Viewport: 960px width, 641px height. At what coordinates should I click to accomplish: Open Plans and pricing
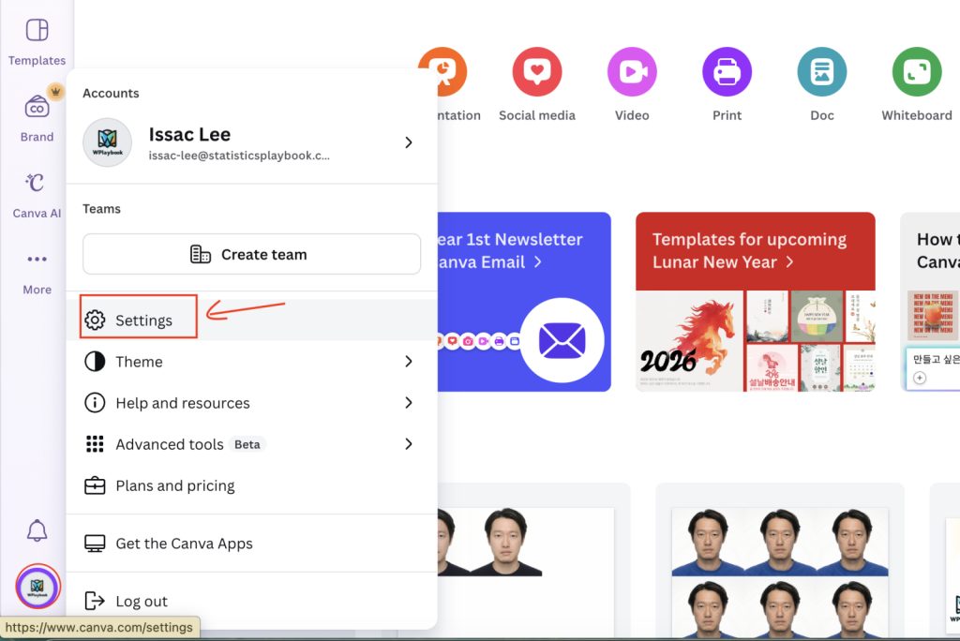[251, 485]
